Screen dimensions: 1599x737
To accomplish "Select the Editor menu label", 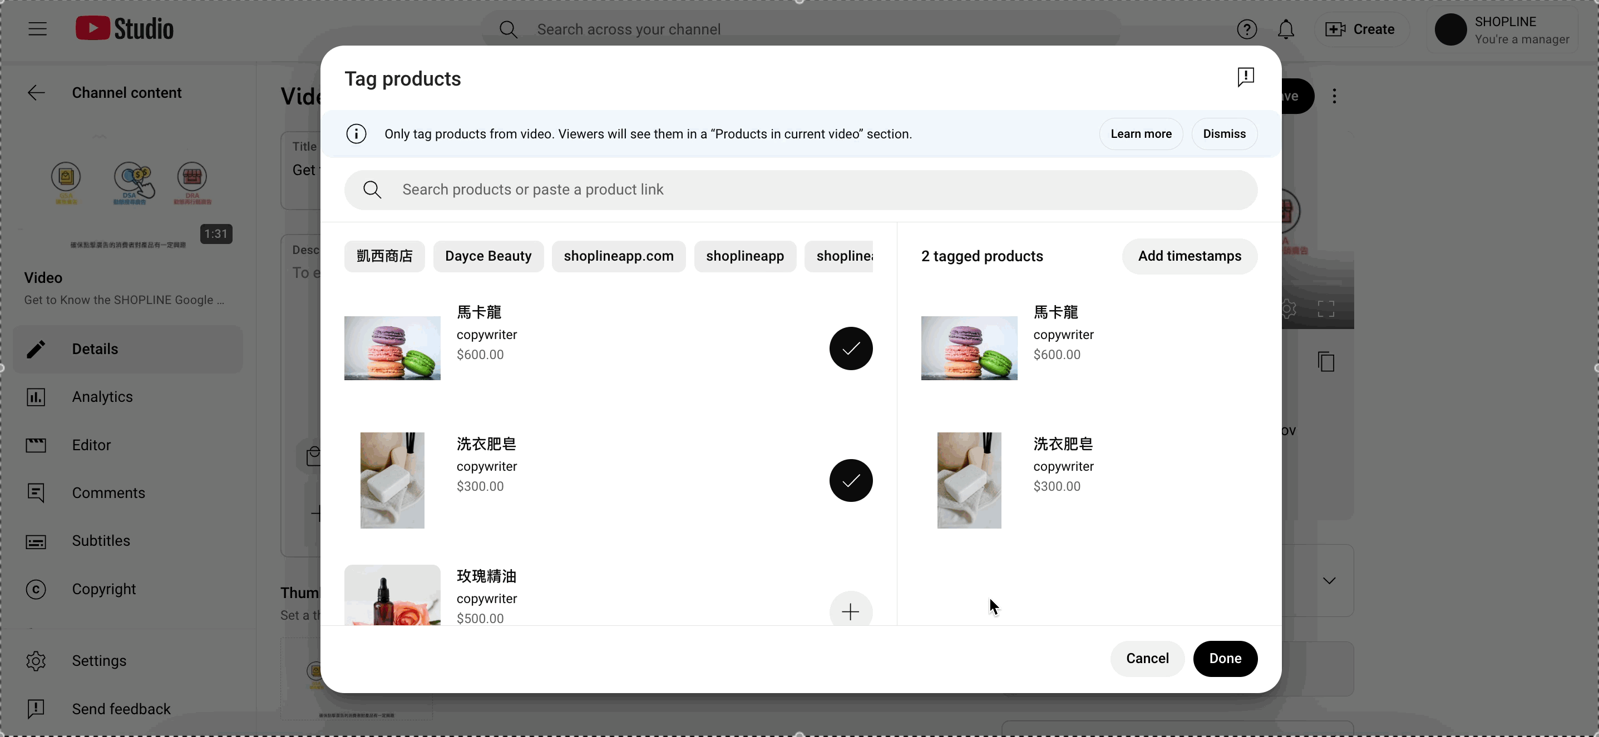I will click(x=91, y=446).
